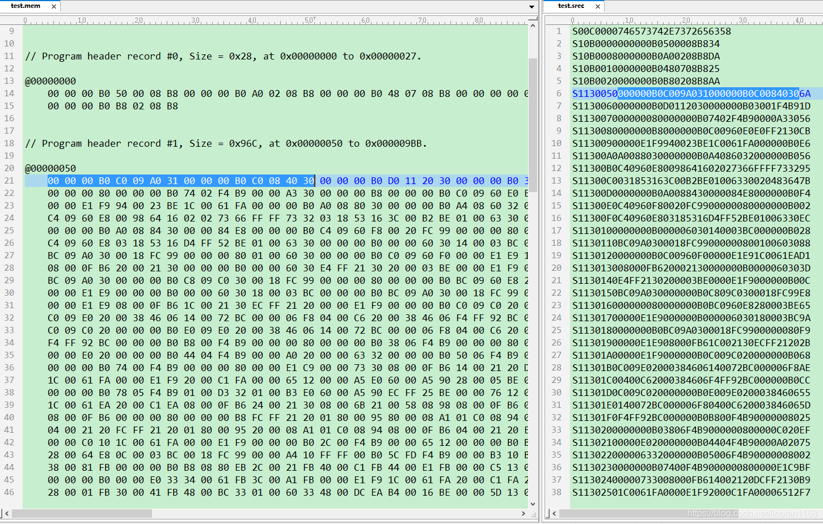Click line 'S10B0008000000B0A00208B8DA' in test.srec
The image size is (823, 524).
point(646,56)
